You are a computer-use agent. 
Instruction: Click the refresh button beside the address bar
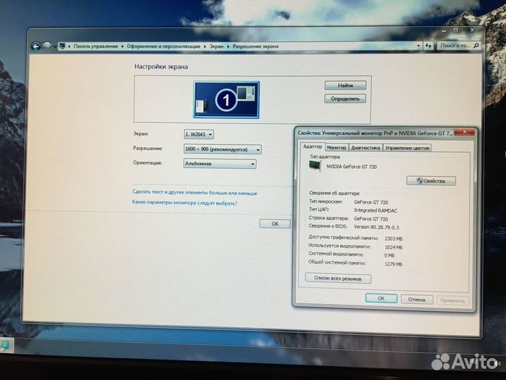coord(427,46)
